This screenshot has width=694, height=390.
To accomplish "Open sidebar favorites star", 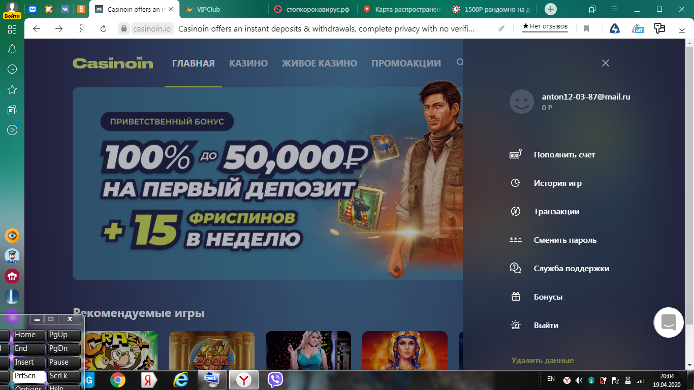I will (12, 89).
